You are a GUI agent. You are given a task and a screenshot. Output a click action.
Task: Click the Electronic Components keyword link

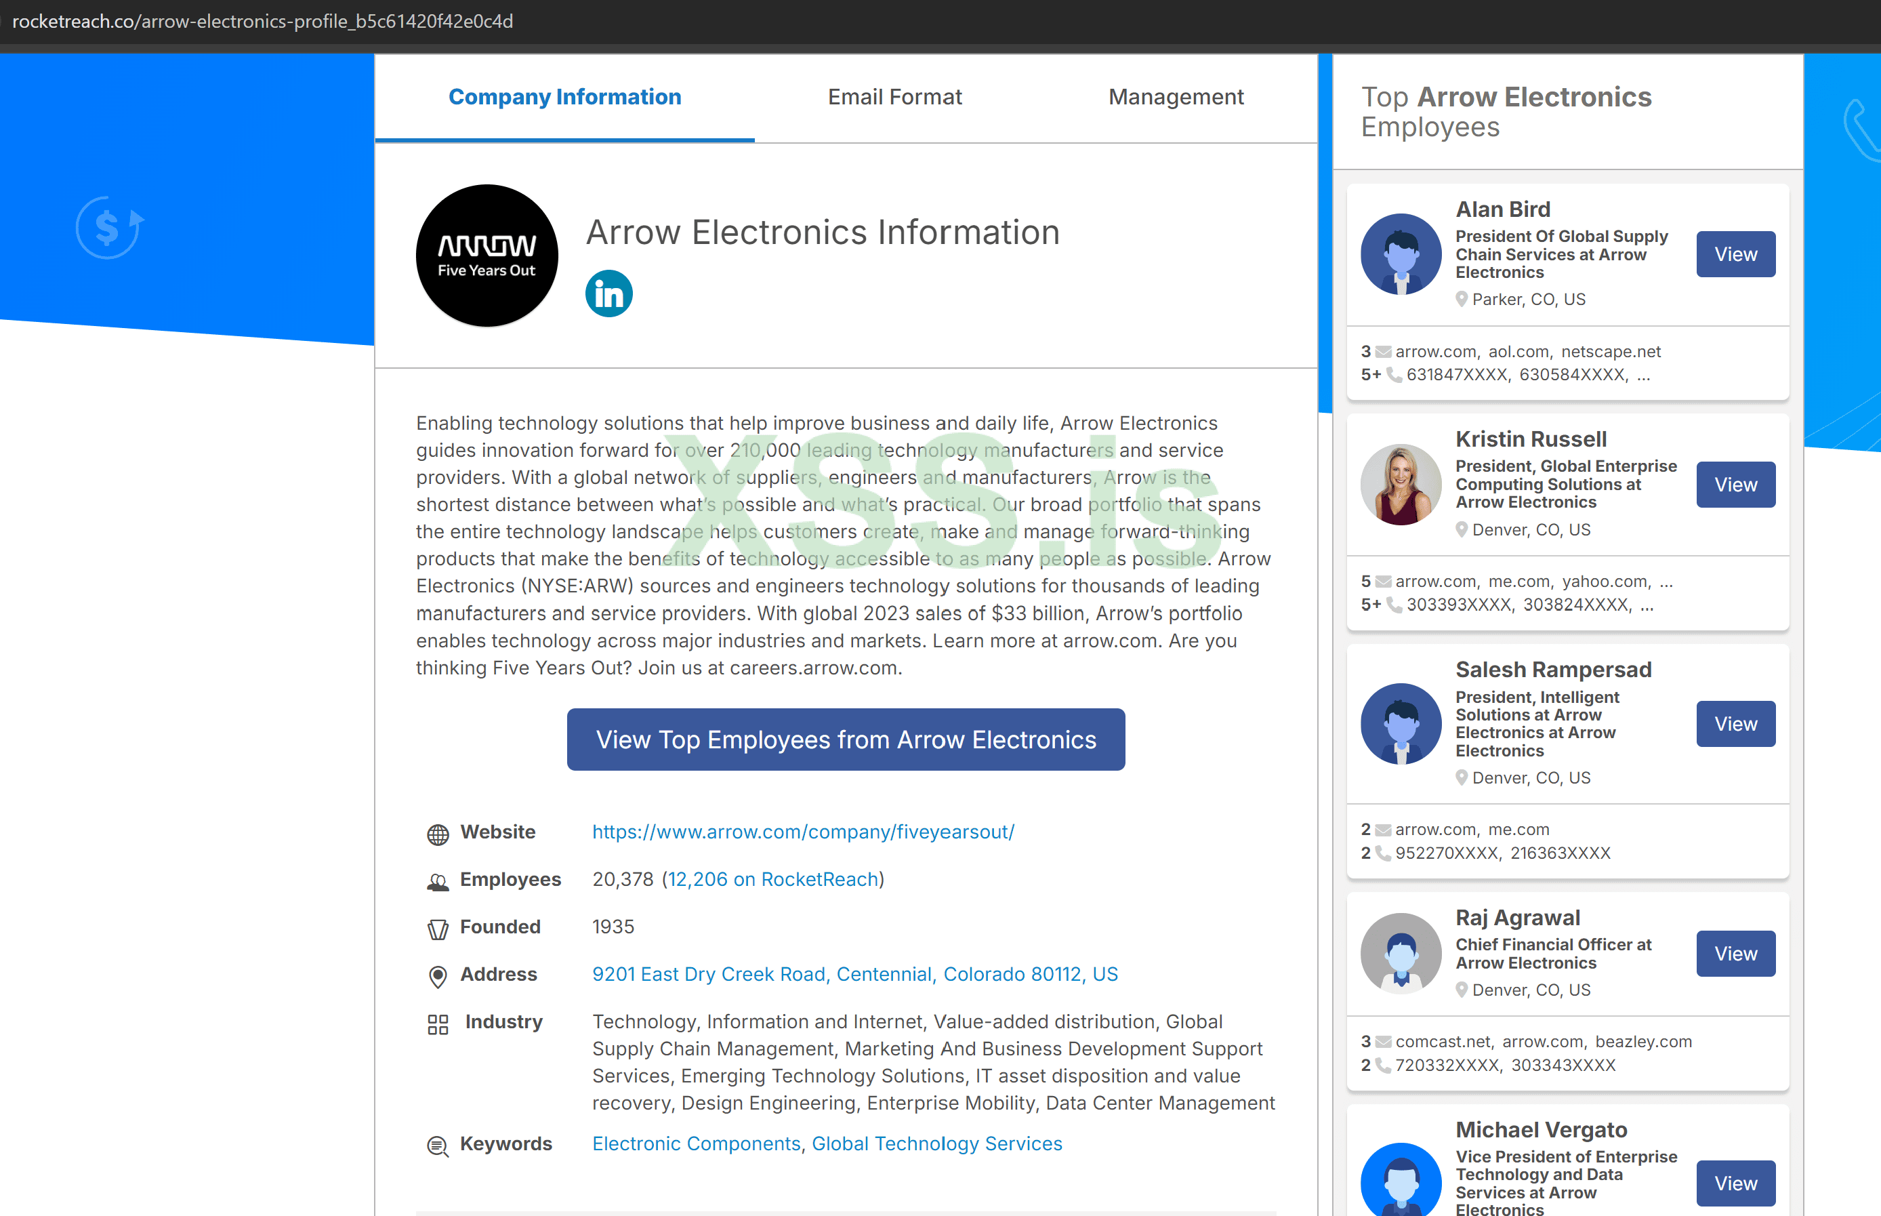[696, 1143]
